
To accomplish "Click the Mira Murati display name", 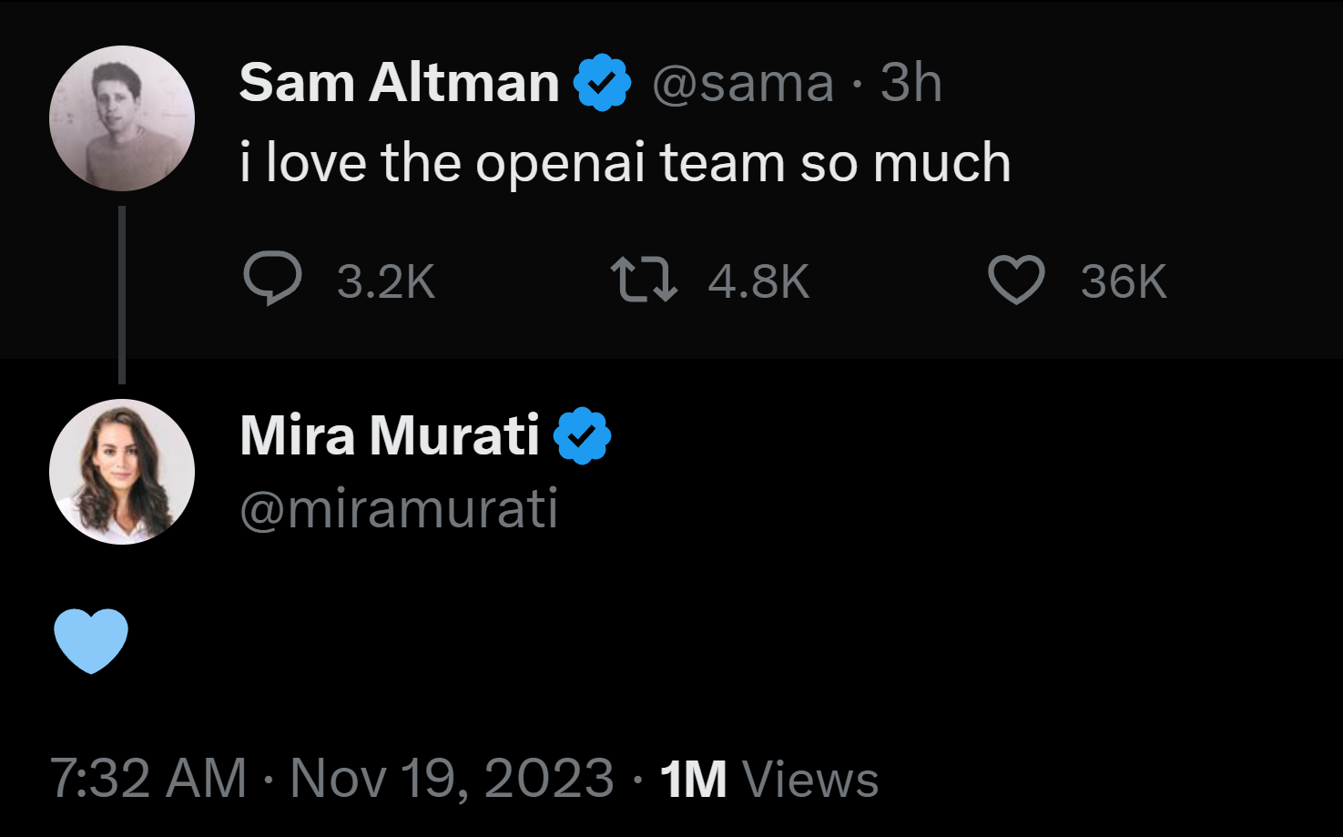I will coord(390,435).
